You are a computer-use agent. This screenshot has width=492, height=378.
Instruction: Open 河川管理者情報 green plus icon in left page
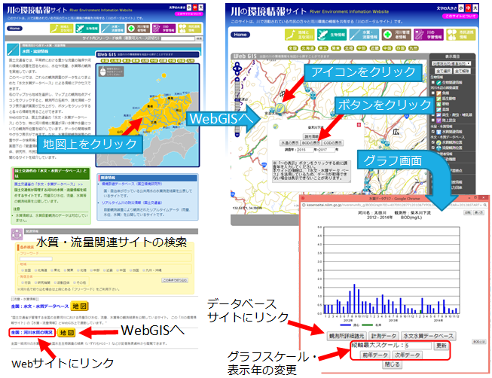pos(139,29)
